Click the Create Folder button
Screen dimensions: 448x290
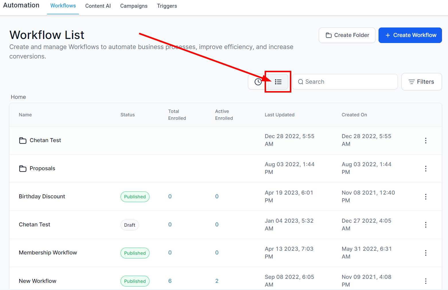click(x=347, y=35)
